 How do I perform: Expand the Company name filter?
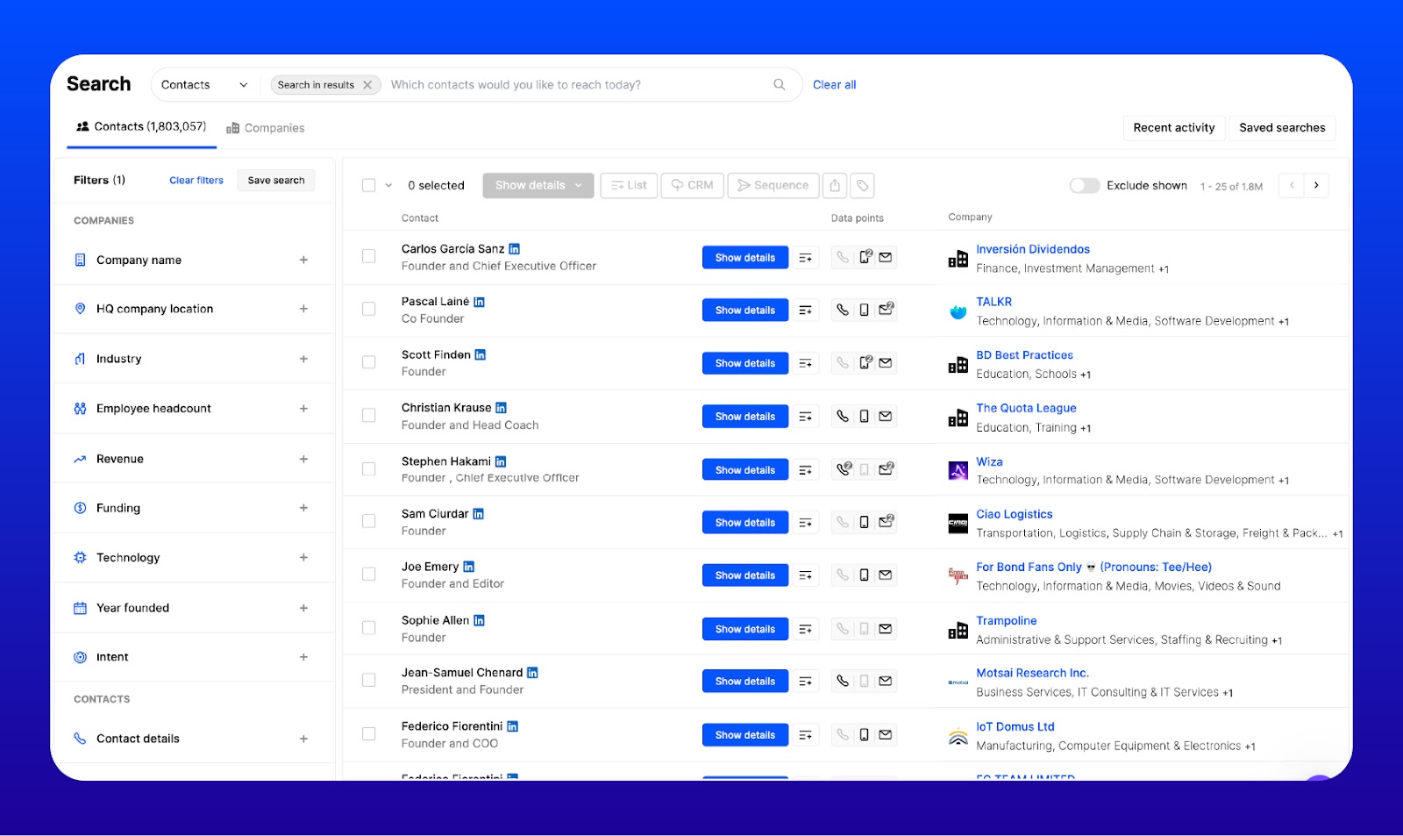point(303,260)
